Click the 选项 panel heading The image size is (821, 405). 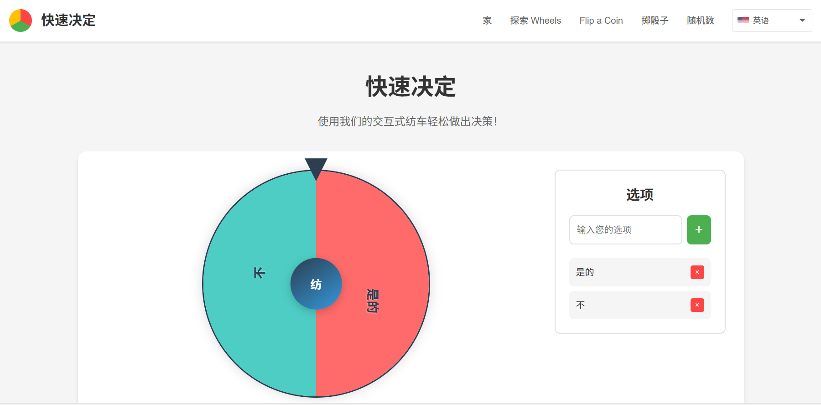click(640, 195)
